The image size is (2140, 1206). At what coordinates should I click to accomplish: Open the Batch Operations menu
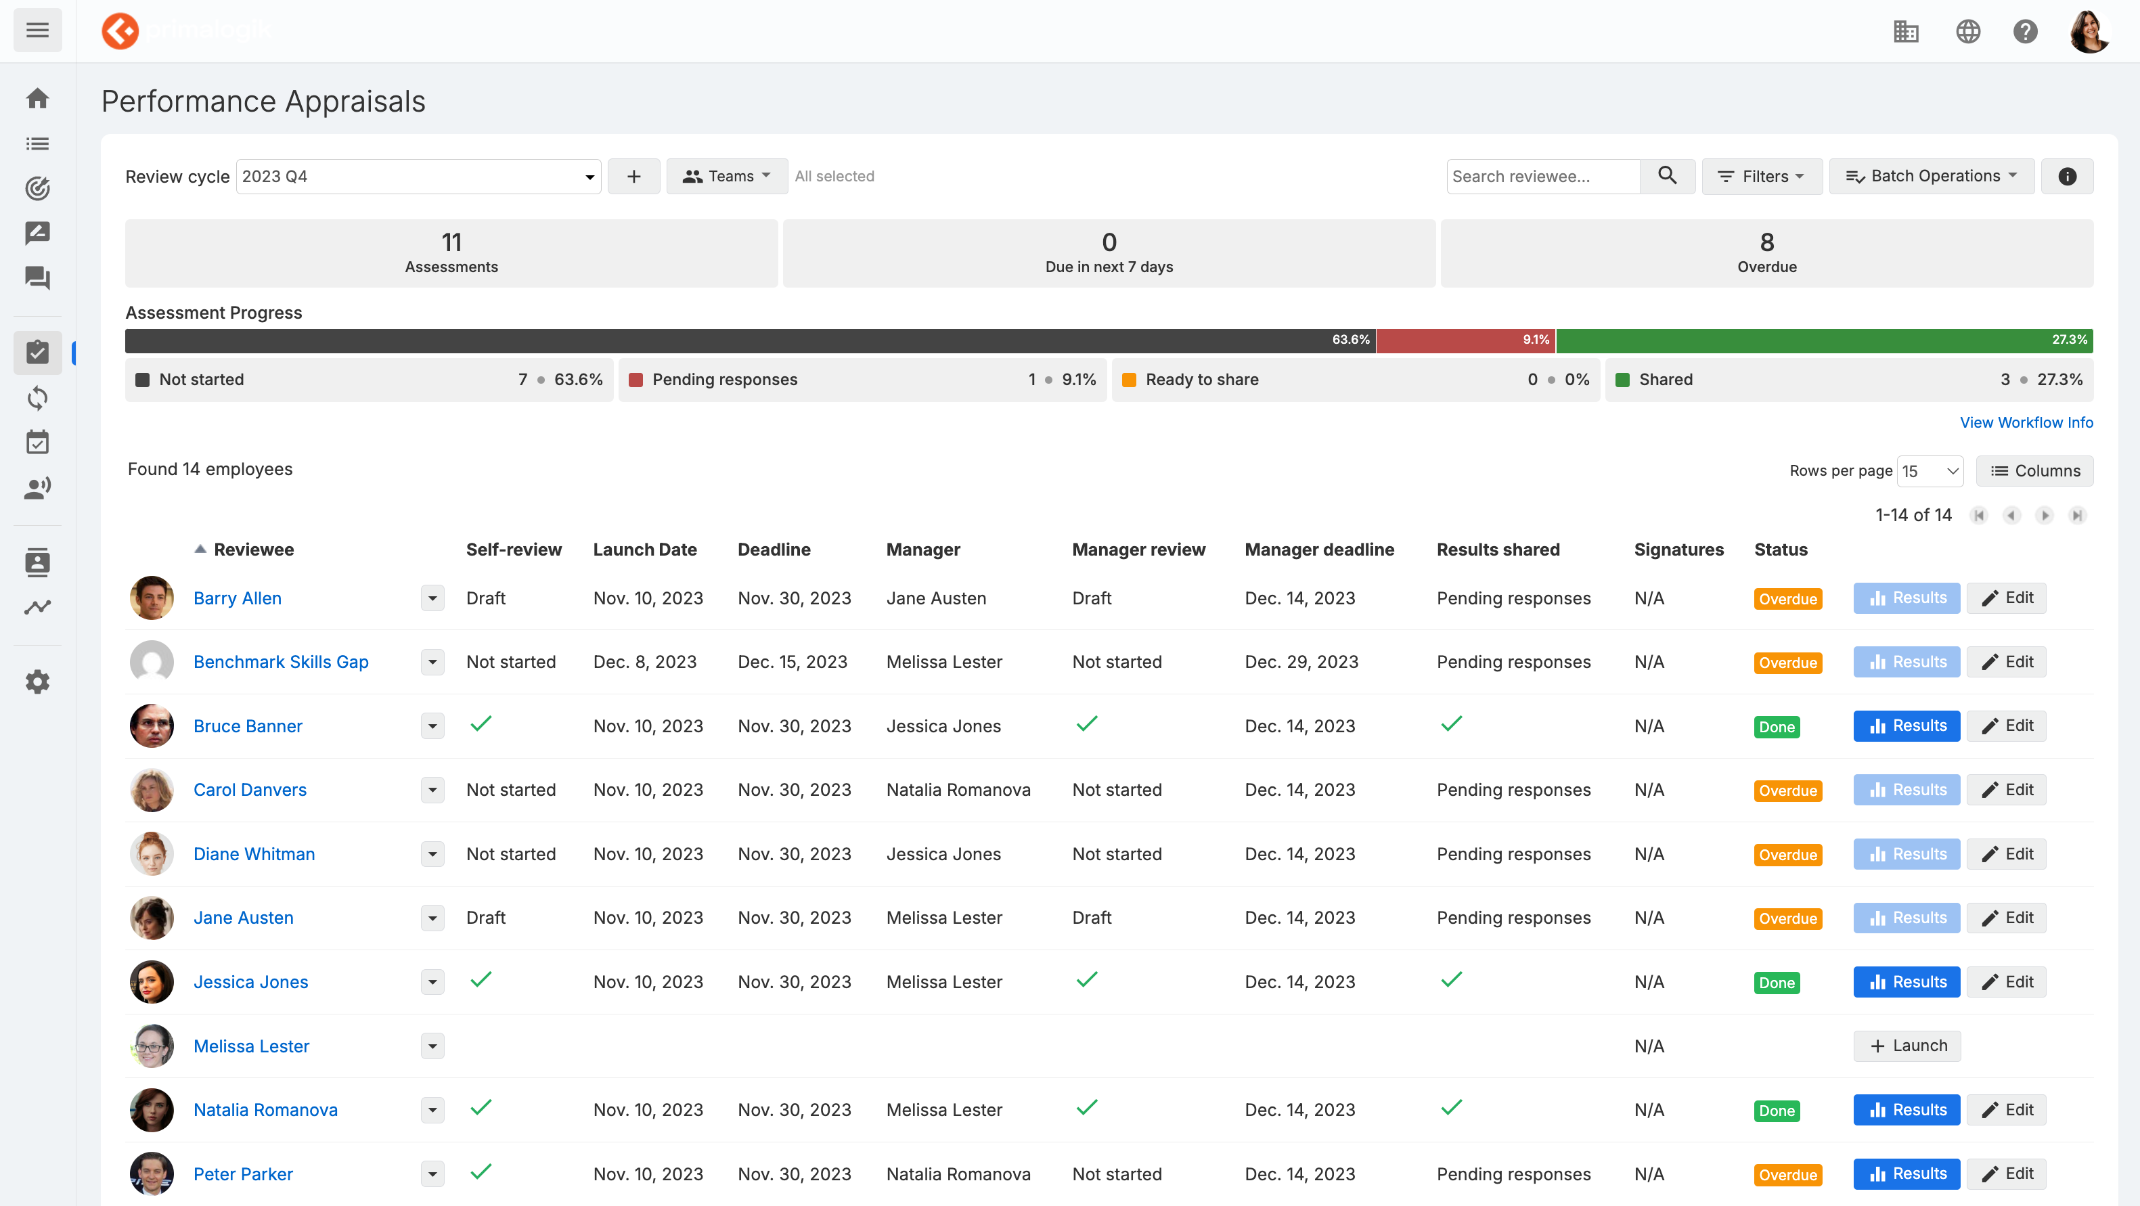point(1931,176)
